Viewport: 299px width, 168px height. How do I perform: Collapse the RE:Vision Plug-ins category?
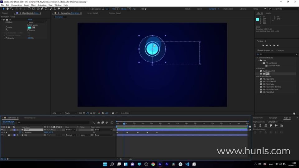(x=257, y=76)
